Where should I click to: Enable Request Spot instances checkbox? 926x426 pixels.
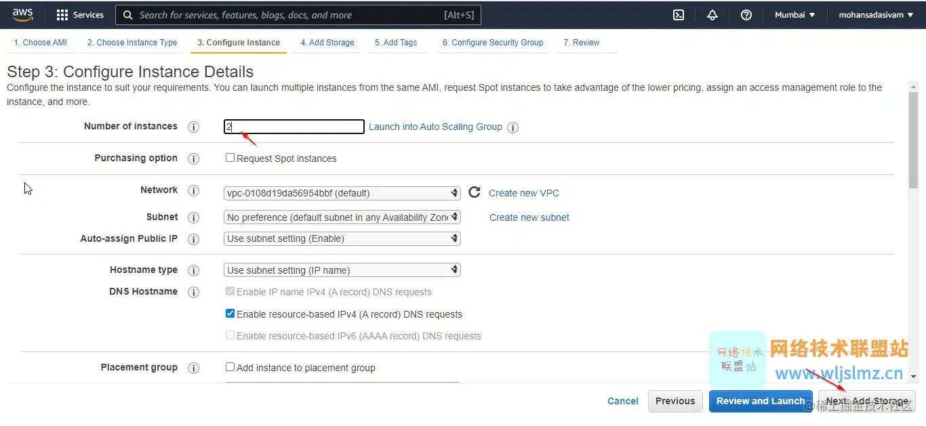(230, 158)
